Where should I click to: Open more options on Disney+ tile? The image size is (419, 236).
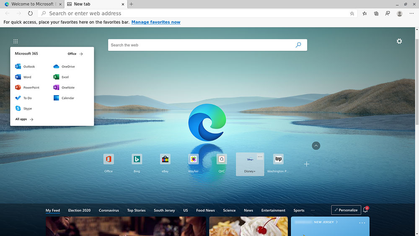tap(260, 157)
